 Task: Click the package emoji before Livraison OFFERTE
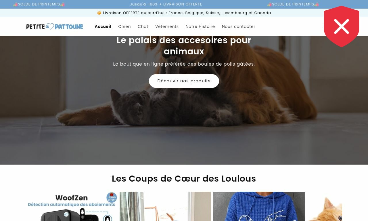[99, 13]
